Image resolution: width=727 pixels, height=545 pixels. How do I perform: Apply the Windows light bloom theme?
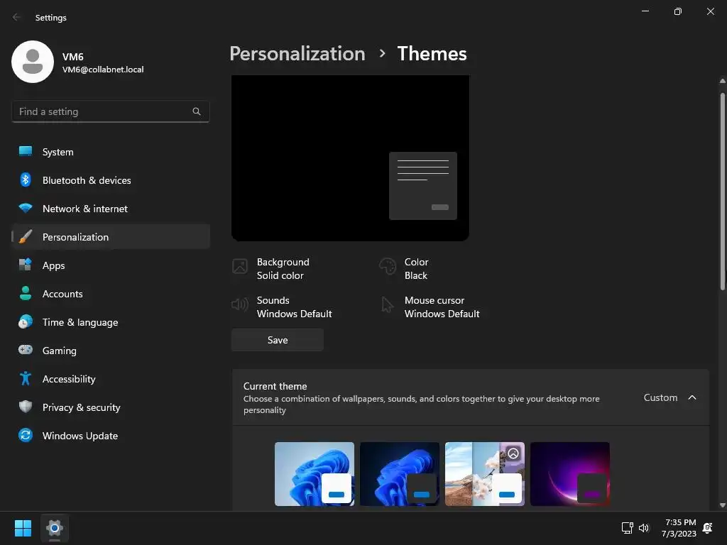point(315,473)
